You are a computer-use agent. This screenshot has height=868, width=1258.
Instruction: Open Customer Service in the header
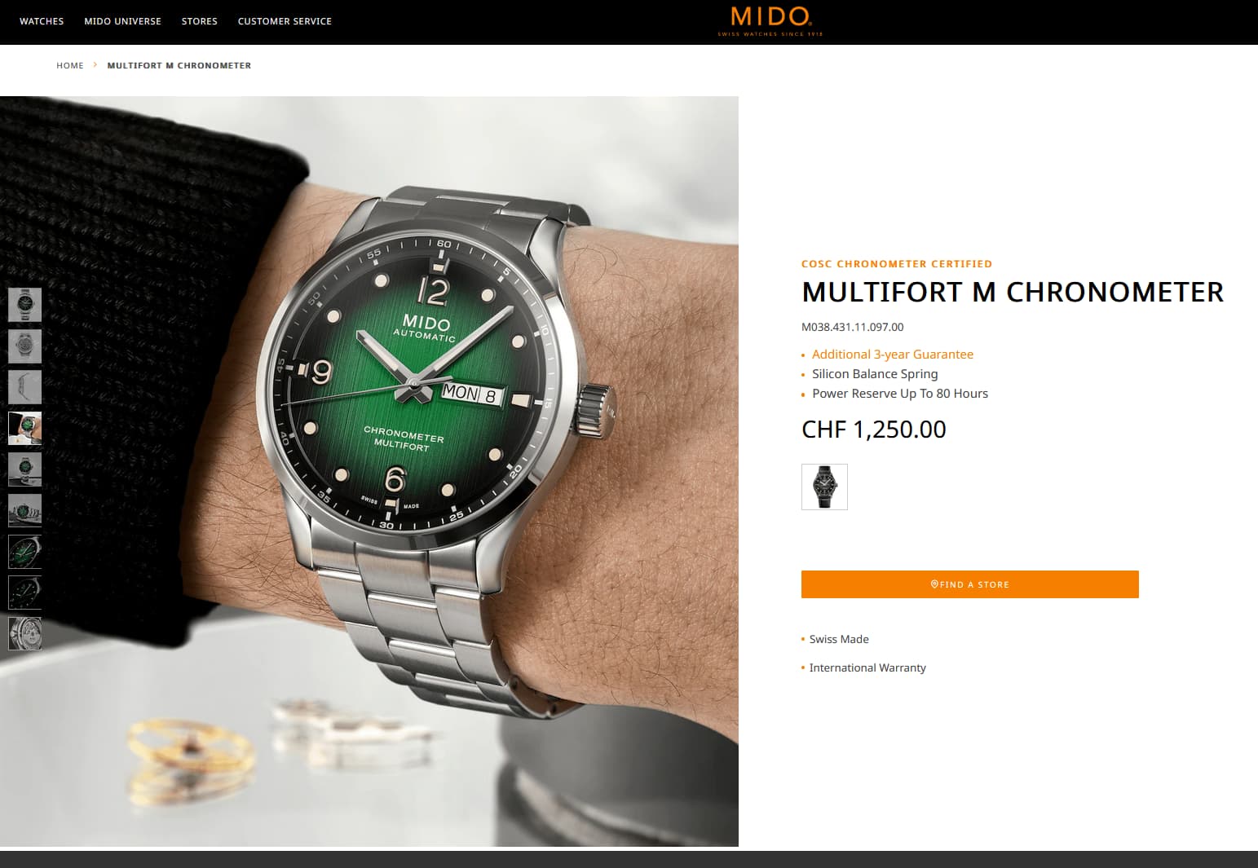[x=285, y=21]
